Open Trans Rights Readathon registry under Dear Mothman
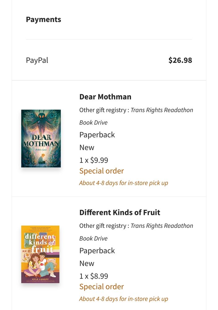The image size is (218, 310). coord(162,110)
